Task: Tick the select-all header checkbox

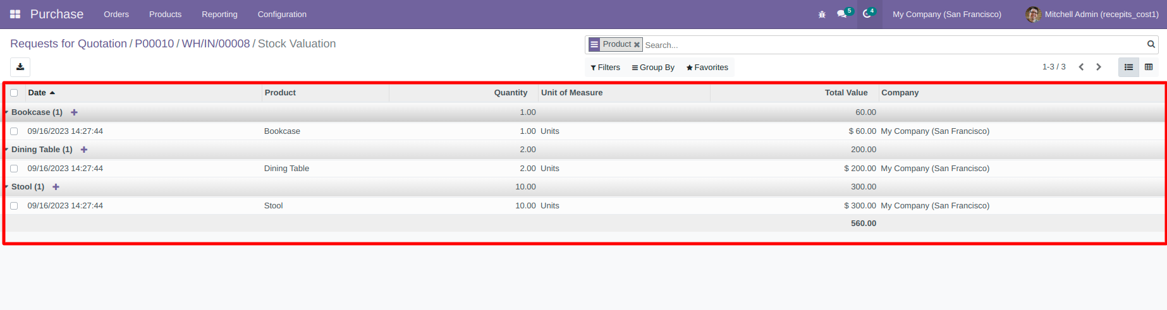Action: coord(14,93)
